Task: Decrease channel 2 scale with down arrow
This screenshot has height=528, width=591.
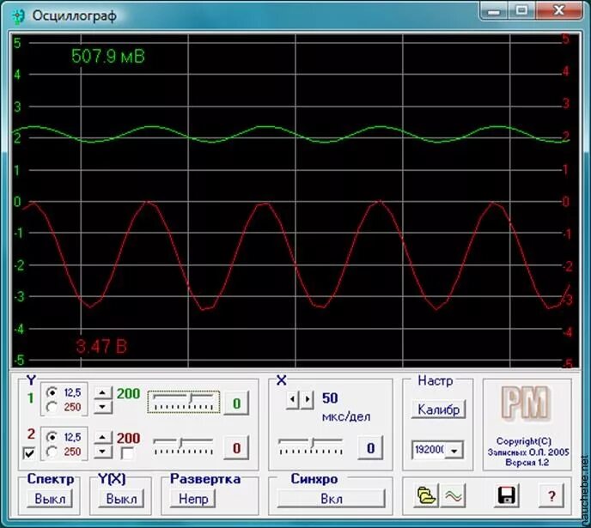Action: (x=103, y=452)
